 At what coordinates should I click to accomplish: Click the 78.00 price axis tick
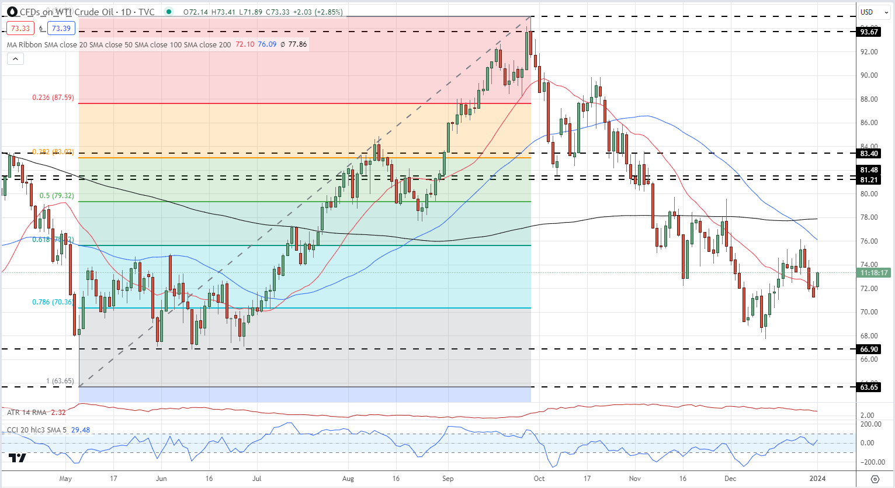pos(869,217)
